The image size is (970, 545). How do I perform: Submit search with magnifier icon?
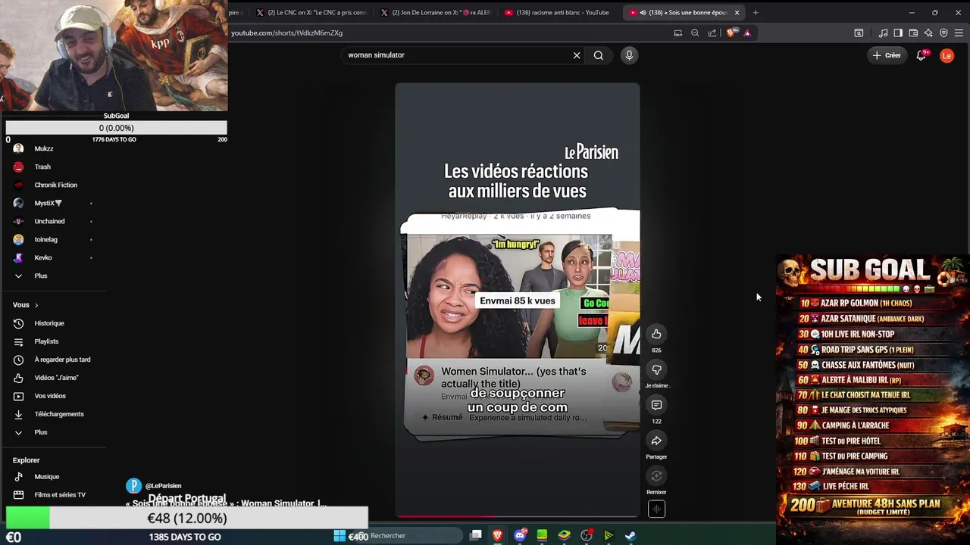(599, 55)
